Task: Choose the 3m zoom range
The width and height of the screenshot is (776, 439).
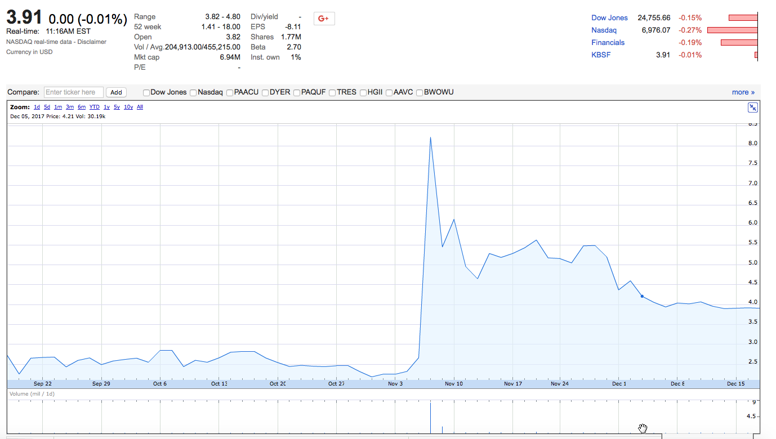Action: coord(70,107)
